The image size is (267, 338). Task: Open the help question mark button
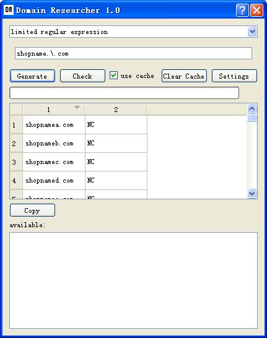pyautogui.click(x=242, y=10)
